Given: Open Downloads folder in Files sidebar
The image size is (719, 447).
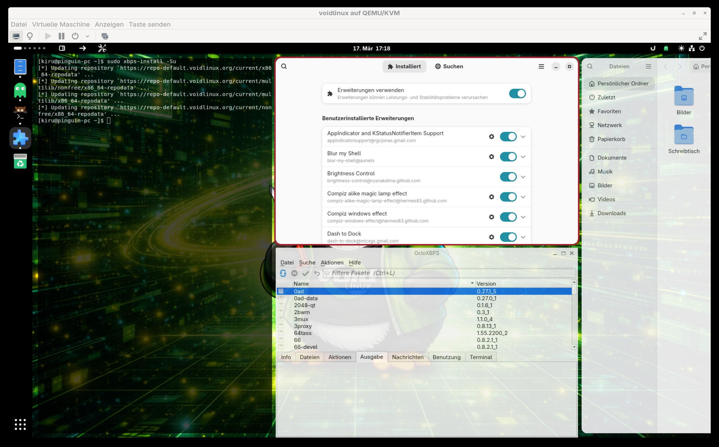Looking at the screenshot, I should pyautogui.click(x=611, y=213).
